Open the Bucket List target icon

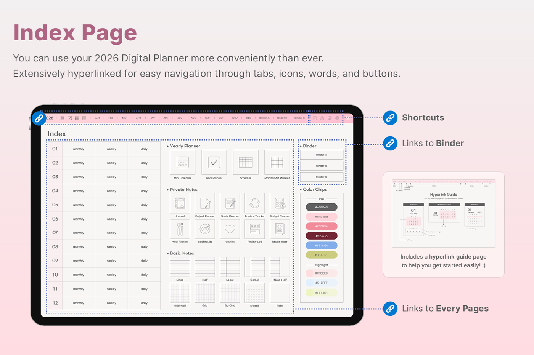[x=205, y=229]
